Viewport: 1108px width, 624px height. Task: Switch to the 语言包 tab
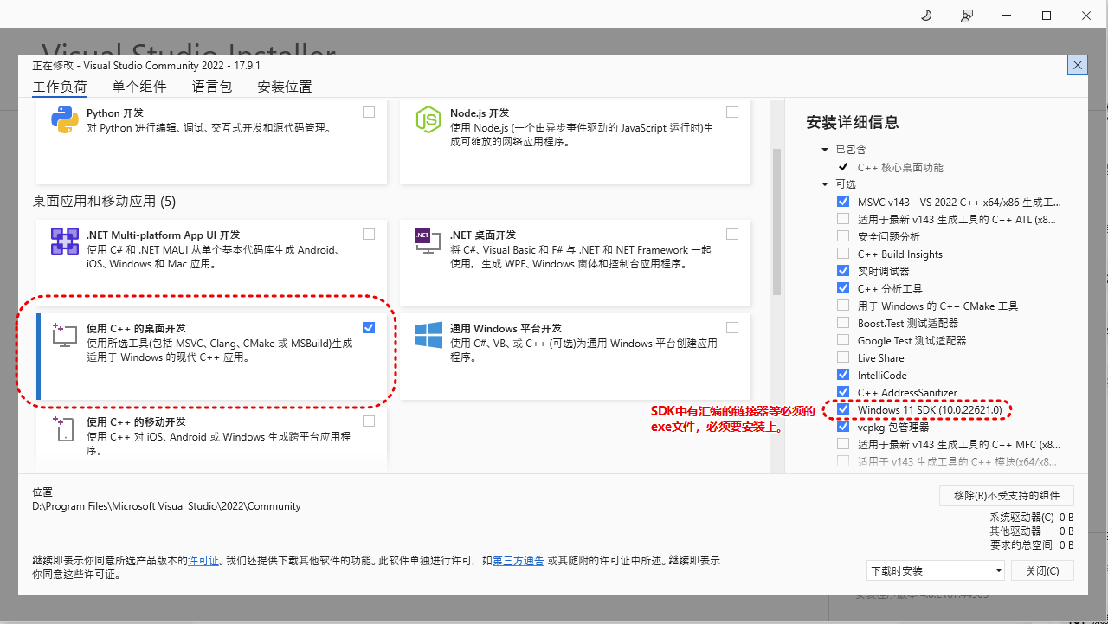tap(212, 87)
